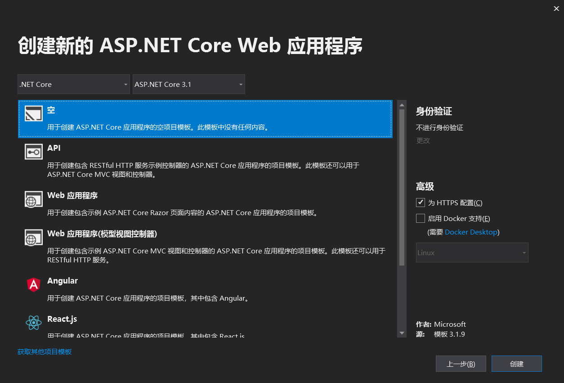
Task: Select the Angular logo icon
Action: click(34, 284)
